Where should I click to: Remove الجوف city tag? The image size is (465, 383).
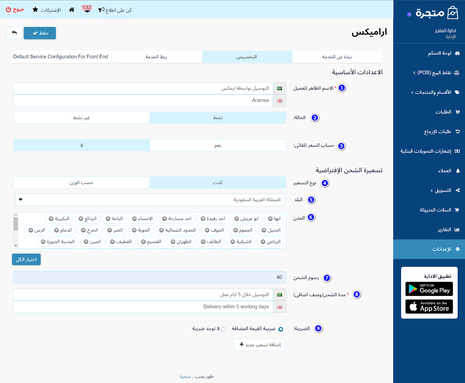click(x=207, y=230)
